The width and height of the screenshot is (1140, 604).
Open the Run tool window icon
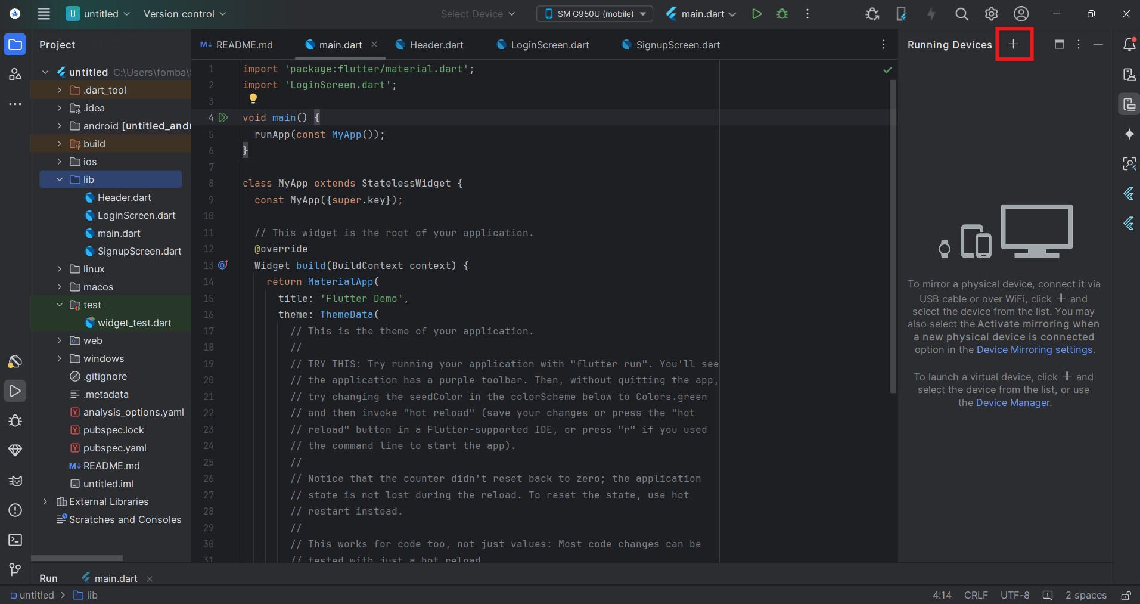(x=15, y=391)
